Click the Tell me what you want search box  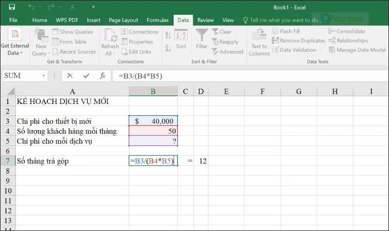pos(282,20)
